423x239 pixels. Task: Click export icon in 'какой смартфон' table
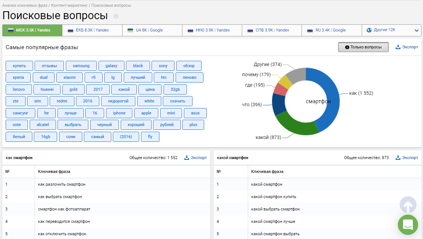tap(398, 158)
